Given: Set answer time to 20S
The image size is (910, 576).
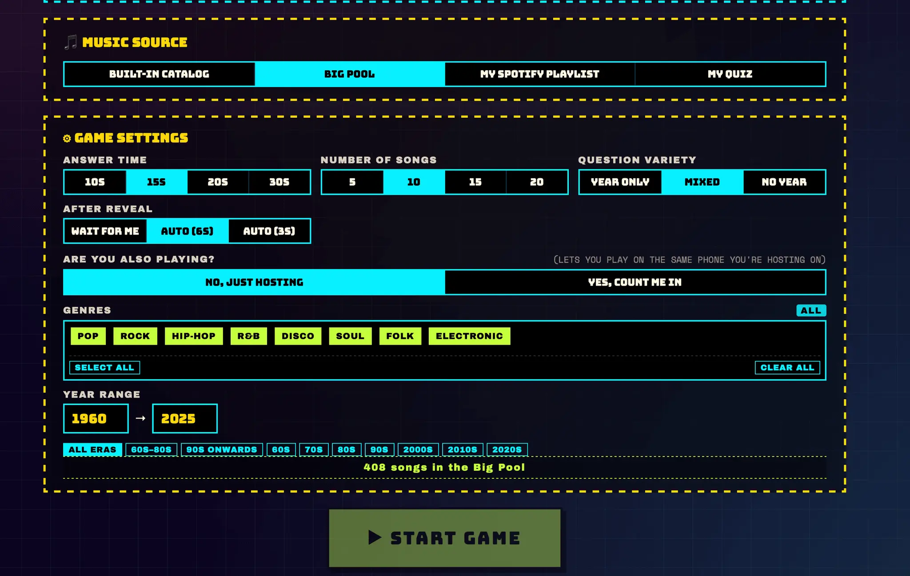Looking at the screenshot, I should point(218,182).
